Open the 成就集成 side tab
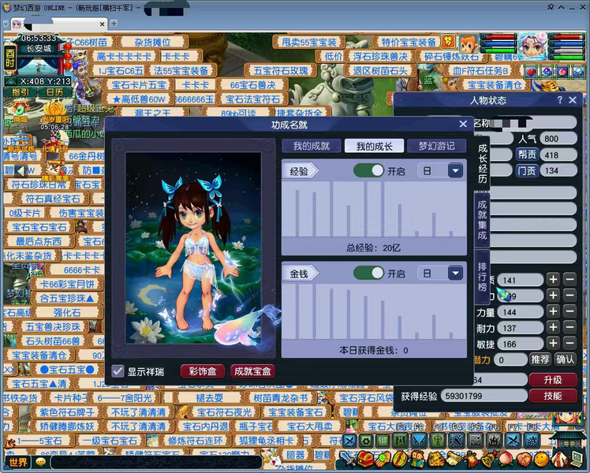Screen dimensions: 590x473 [483, 220]
